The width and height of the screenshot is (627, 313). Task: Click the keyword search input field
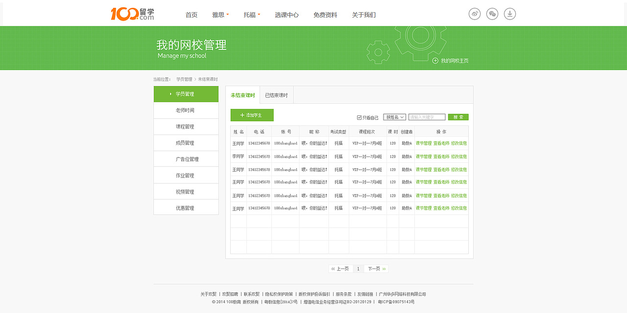point(425,116)
